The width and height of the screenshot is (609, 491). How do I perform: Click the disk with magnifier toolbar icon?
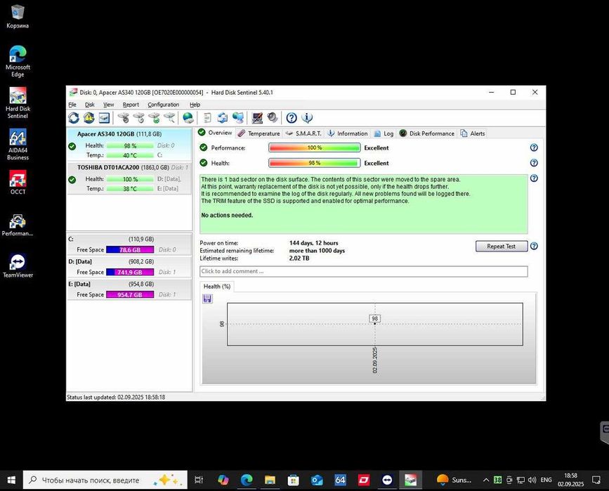click(169, 118)
